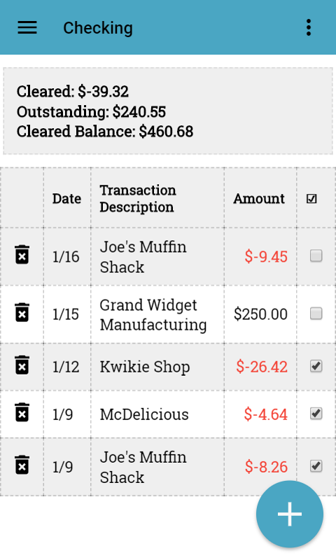Image resolution: width=336 pixels, height=560 pixels.
Task: Mark the $250.00 transaction as cleared
Action: pos(316,314)
